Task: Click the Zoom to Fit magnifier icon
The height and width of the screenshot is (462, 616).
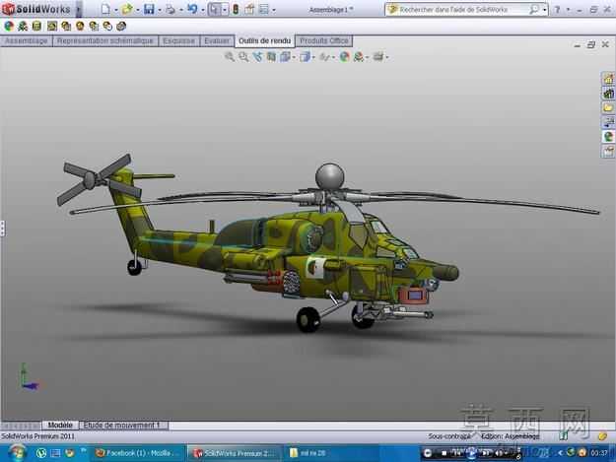Action: click(x=230, y=57)
